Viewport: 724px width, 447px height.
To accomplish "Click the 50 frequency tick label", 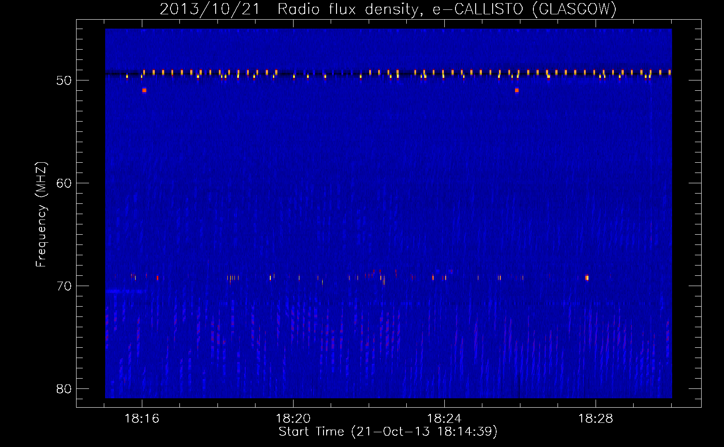I will (x=64, y=80).
